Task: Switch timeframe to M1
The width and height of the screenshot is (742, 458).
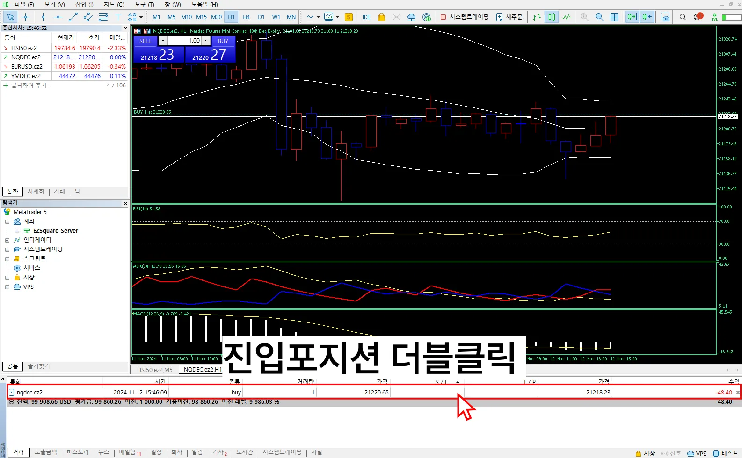Action: point(156,17)
